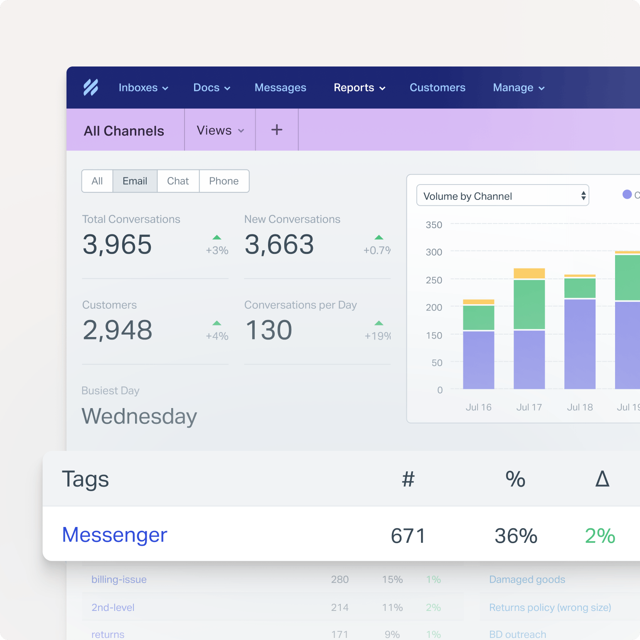Click the Jul 16 chart bar
Image resolution: width=640 pixels, height=640 pixels.
click(478, 344)
